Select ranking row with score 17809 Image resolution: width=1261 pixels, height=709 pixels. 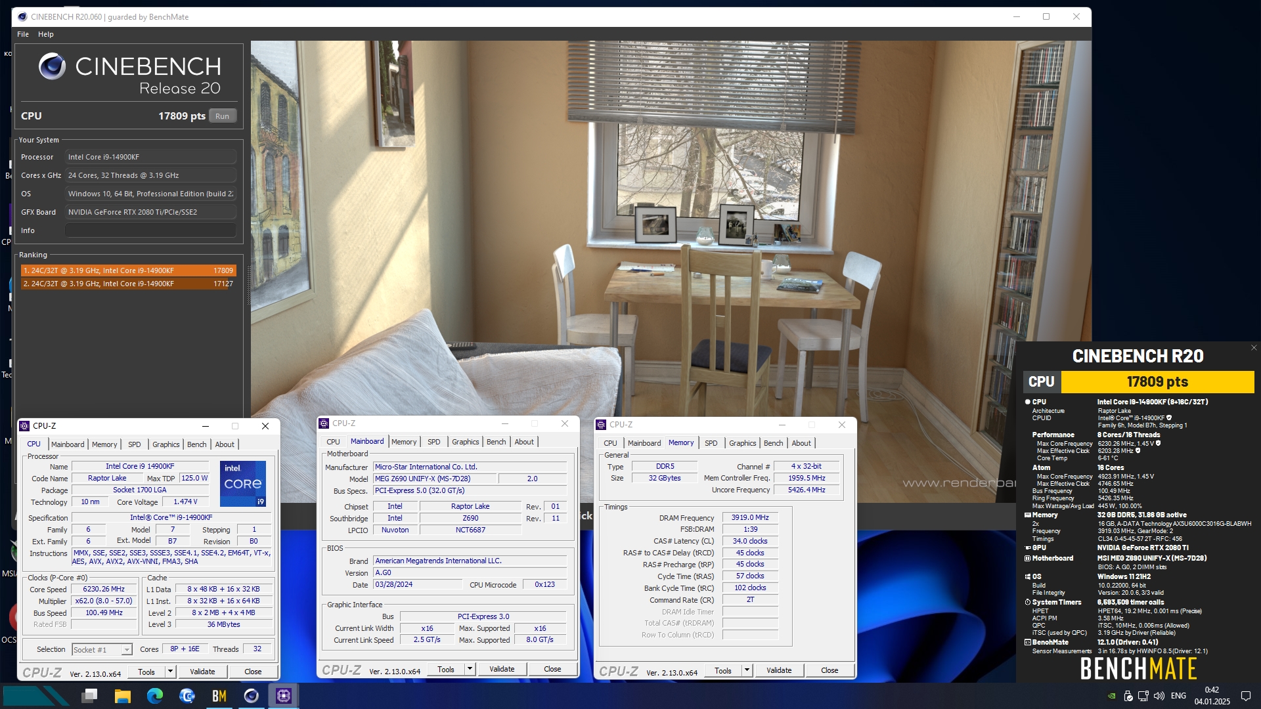[128, 270]
